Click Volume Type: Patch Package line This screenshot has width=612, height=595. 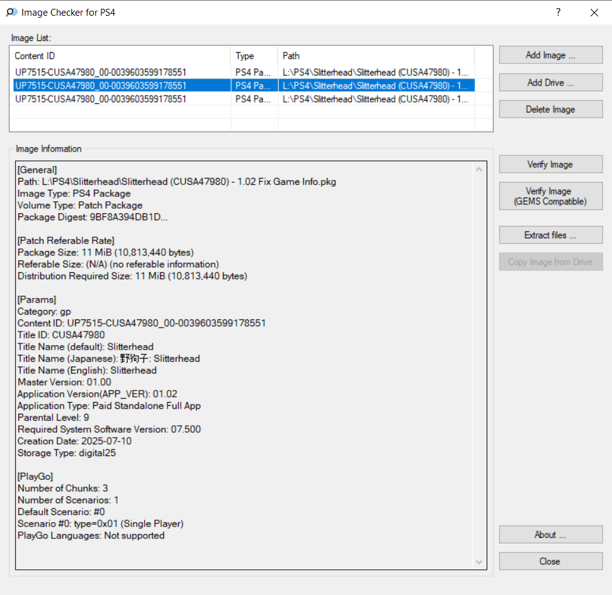[79, 205]
